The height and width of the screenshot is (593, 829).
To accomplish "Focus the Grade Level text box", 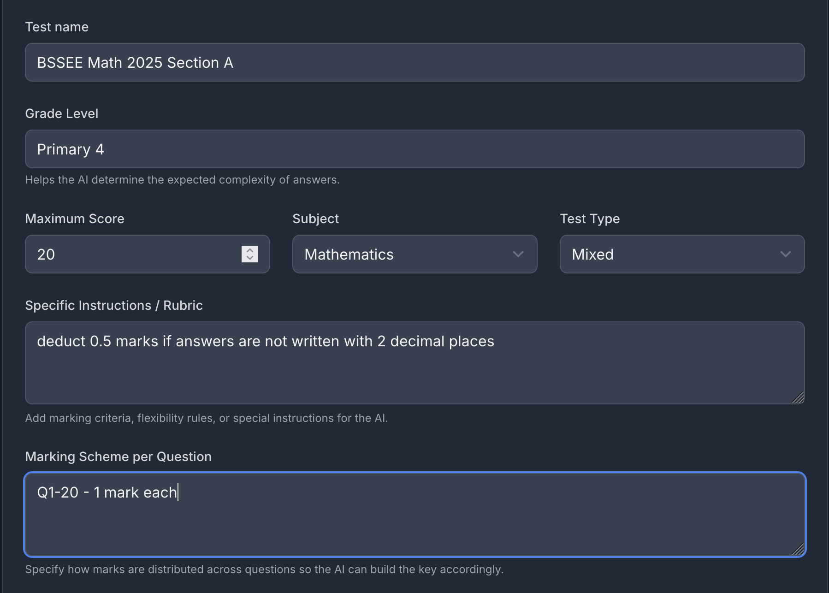I will (x=414, y=149).
